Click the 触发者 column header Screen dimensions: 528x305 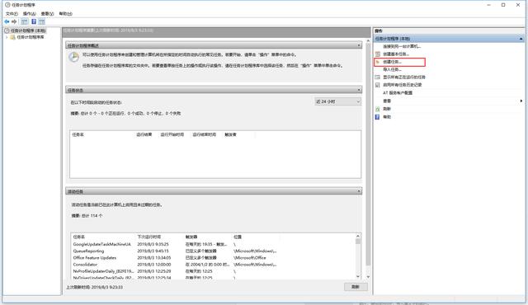click(231, 134)
